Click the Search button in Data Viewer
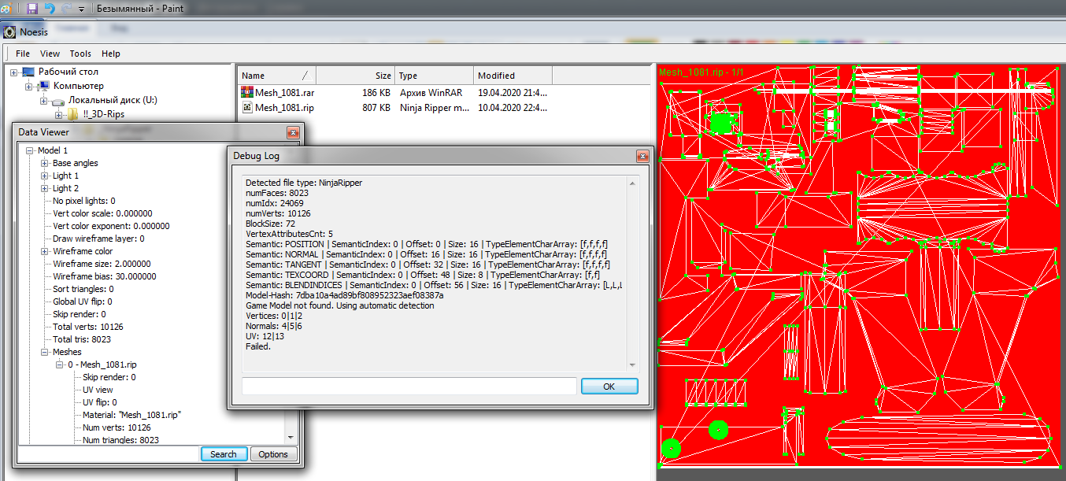The width and height of the screenshot is (1066, 481). [224, 454]
